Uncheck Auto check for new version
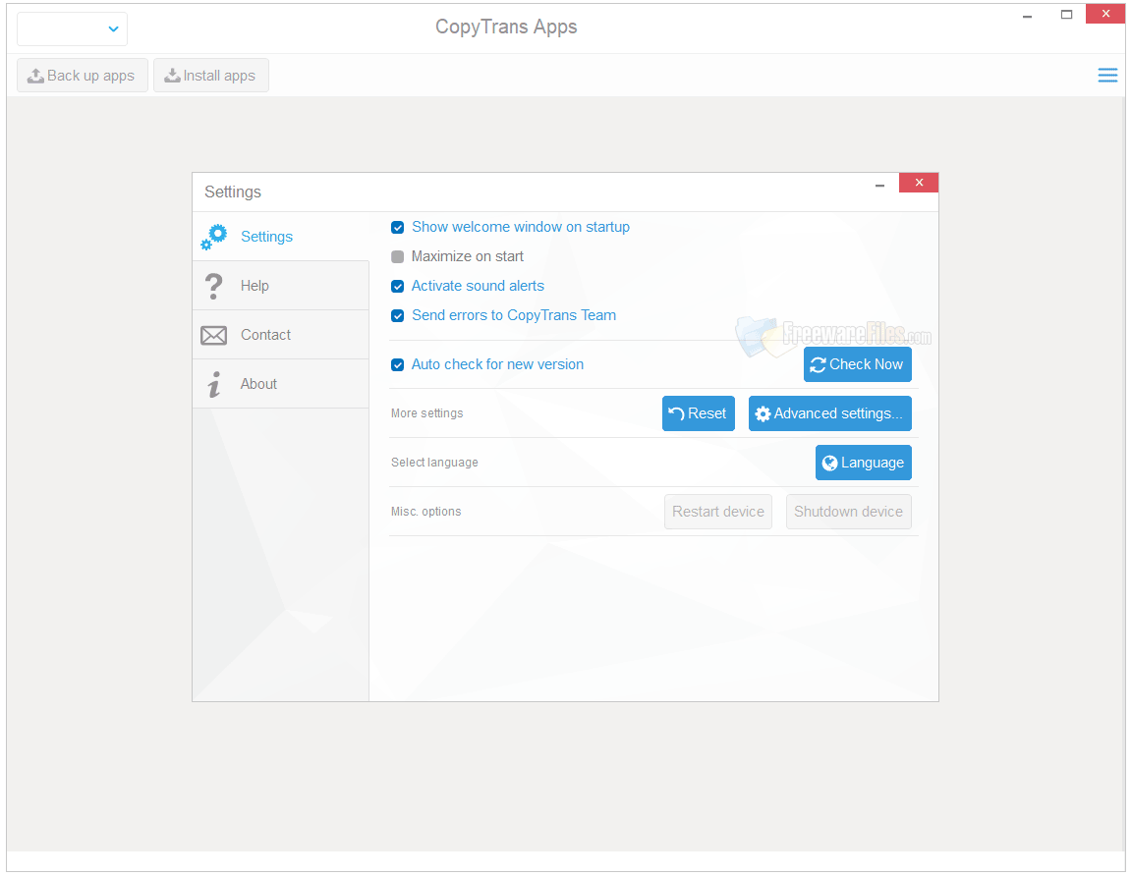 [x=397, y=364]
